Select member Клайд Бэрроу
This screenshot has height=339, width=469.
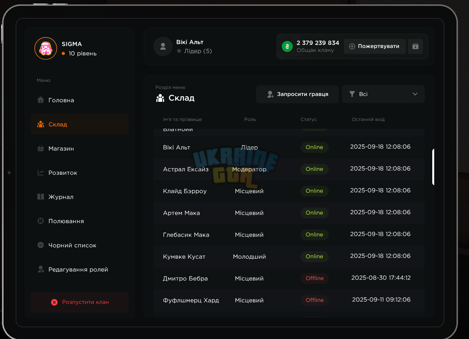185,191
